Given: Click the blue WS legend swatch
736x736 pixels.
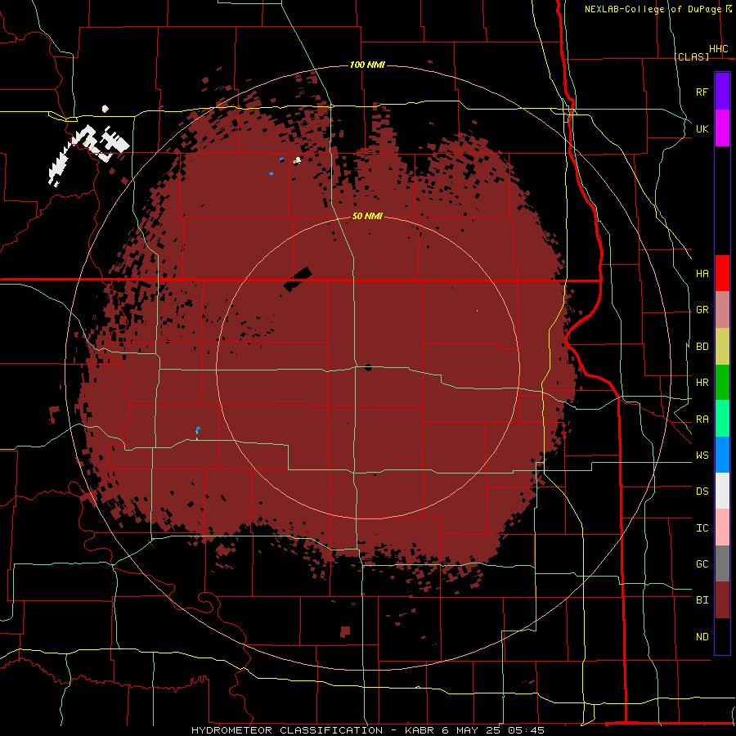Looking at the screenshot, I should (x=722, y=455).
